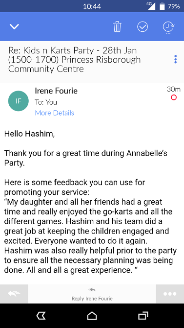
Task: Open three-dot menu beside subject
Action: point(175,59)
